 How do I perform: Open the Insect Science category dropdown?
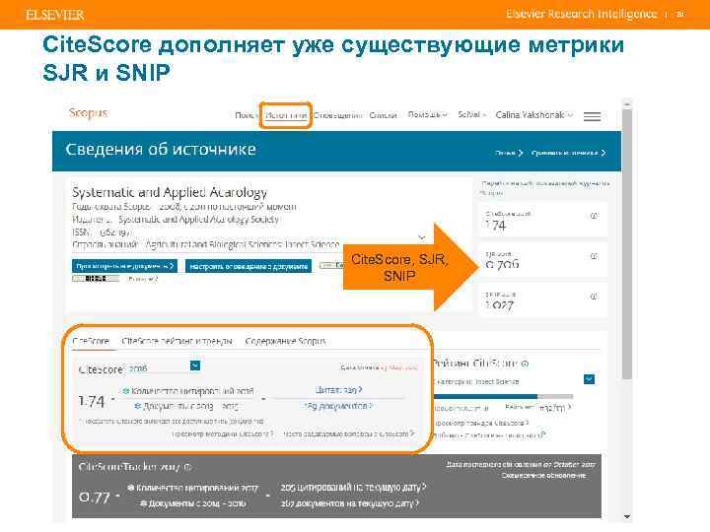(589, 379)
